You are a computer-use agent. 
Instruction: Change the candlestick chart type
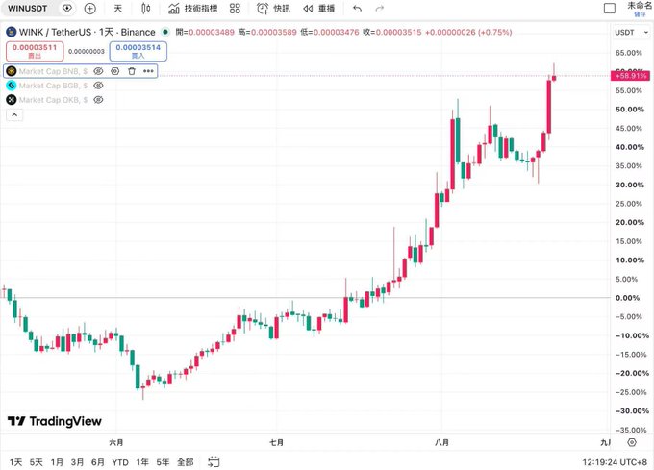tap(145, 9)
